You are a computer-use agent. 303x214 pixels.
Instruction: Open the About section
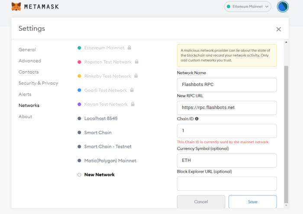(25, 117)
